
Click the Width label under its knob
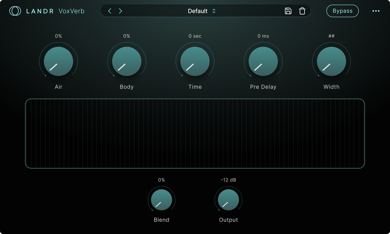point(331,87)
